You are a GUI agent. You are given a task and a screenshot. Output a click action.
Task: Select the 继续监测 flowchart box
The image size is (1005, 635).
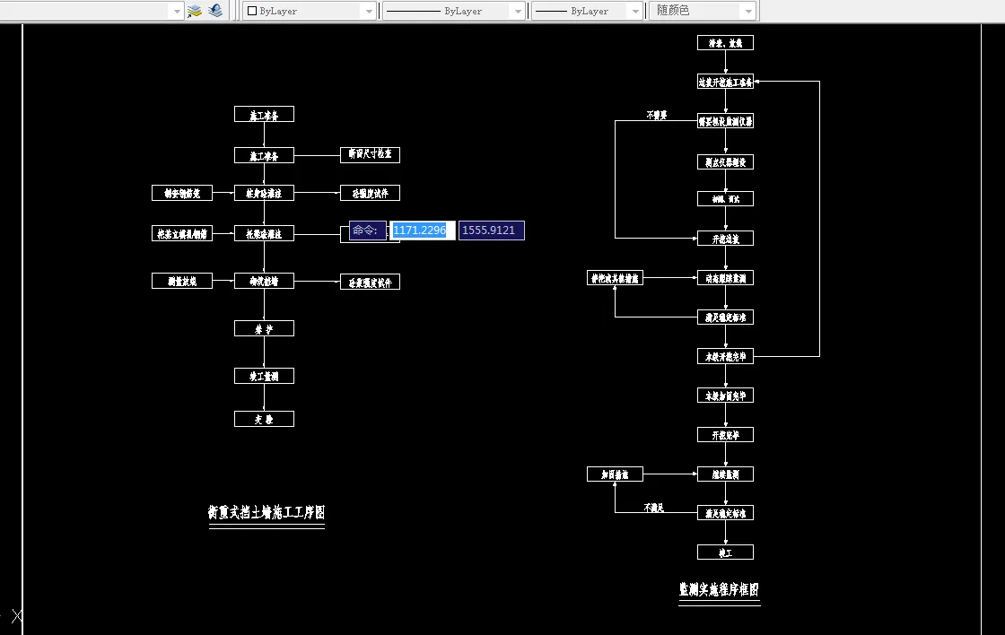pyautogui.click(x=726, y=474)
